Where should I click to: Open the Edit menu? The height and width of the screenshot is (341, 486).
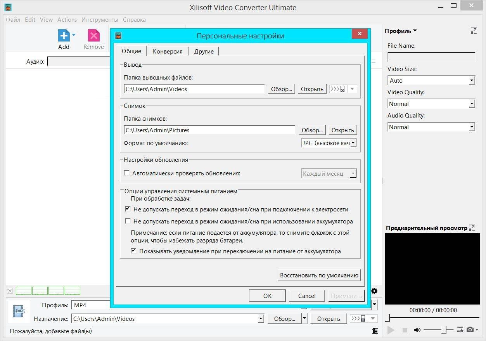coord(30,19)
